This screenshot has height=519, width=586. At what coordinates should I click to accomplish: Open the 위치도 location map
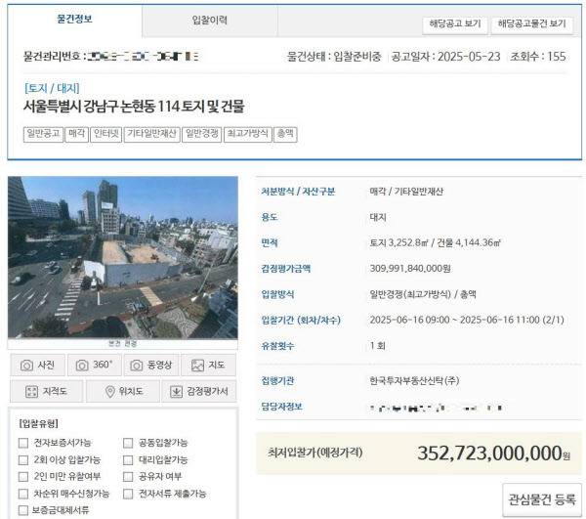click(122, 392)
